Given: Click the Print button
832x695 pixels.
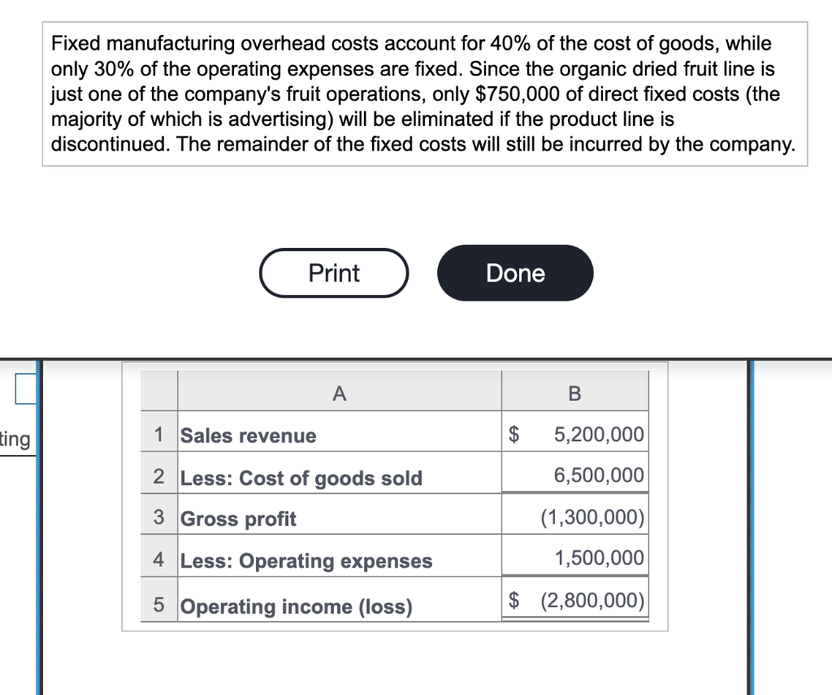Looking at the screenshot, I should pyautogui.click(x=333, y=273).
